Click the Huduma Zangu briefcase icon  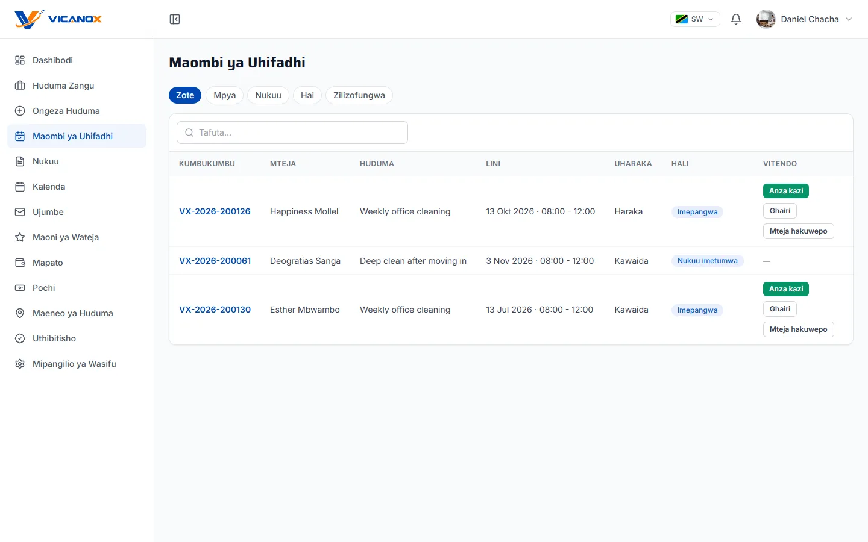pos(20,86)
